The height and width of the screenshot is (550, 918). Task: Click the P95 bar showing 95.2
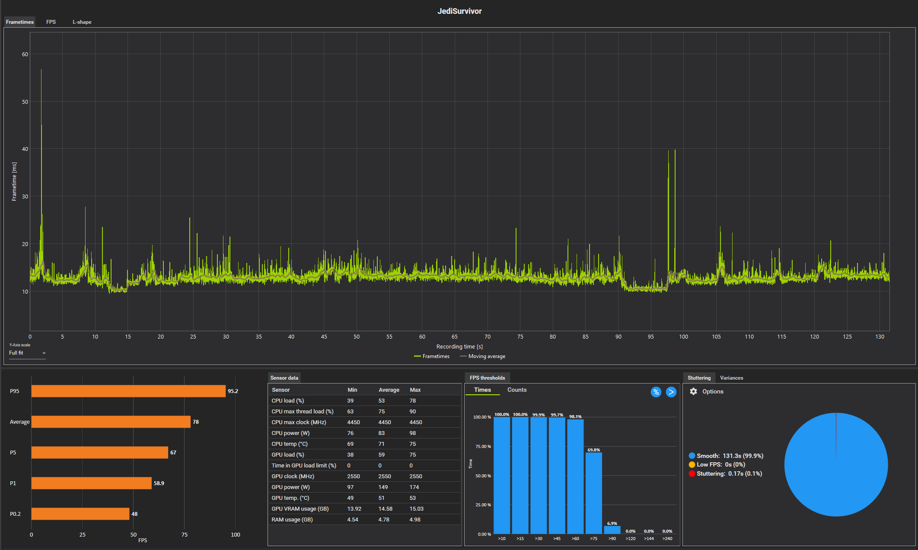pyautogui.click(x=128, y=391)
